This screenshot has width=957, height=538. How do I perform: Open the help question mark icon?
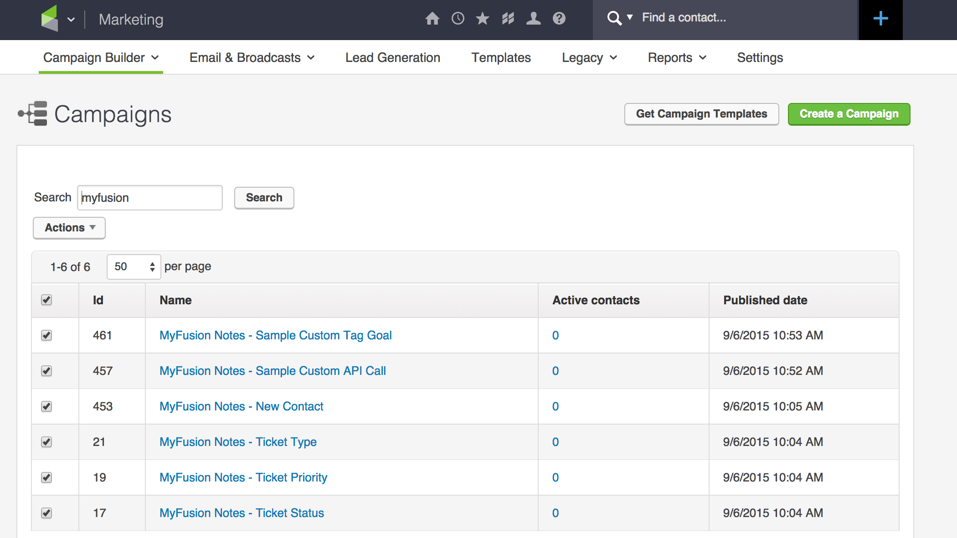click(x=559, y=19)
